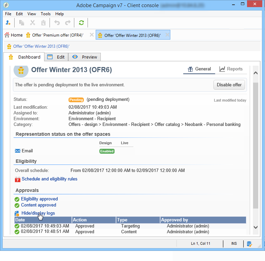Close the Premium offer (OFR4) tab
Screen dimensions: 265x261
point(92,35)
